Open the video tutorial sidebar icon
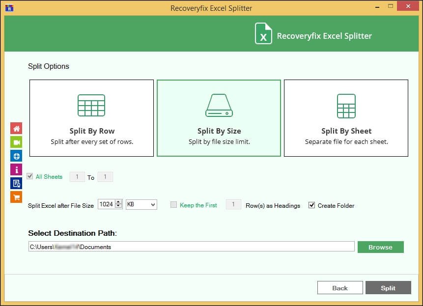 click(x=16, y=142)
